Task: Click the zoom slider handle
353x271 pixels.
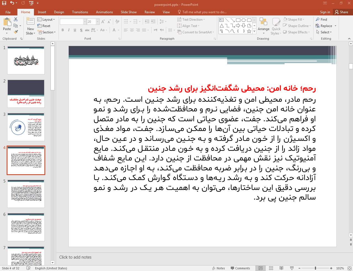Action: point(315,268)
